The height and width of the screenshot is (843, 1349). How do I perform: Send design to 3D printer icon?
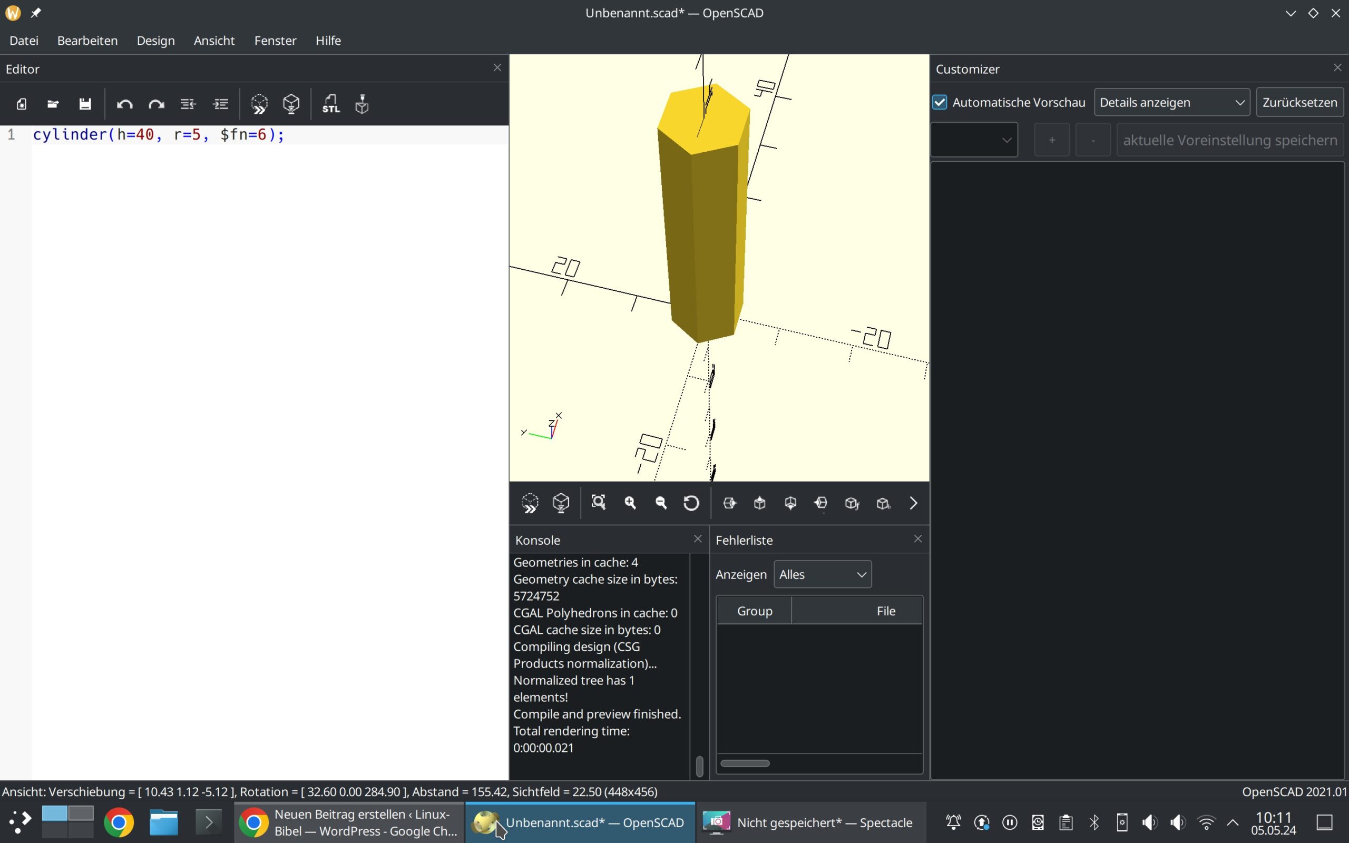point(362,104)
